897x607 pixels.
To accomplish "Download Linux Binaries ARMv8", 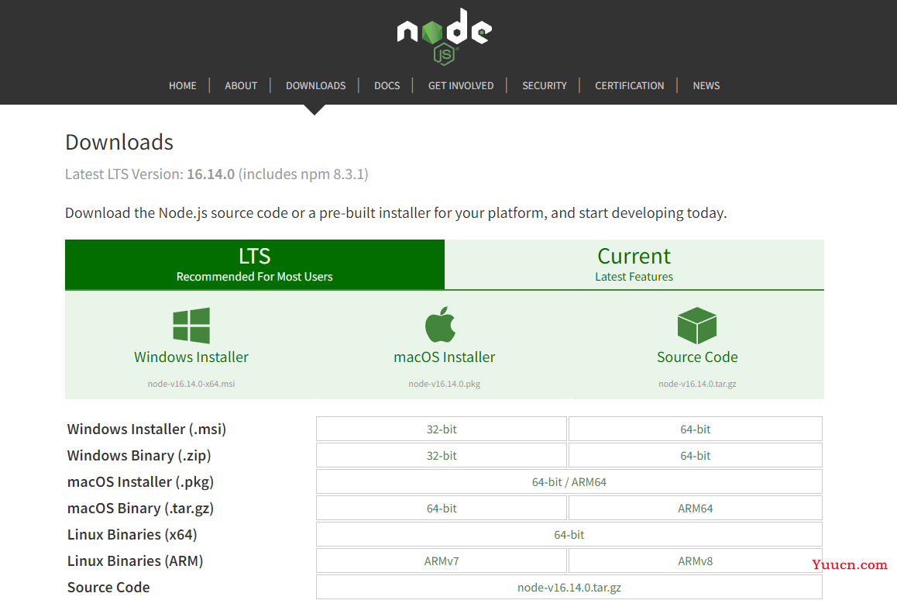I will (695, 560).
